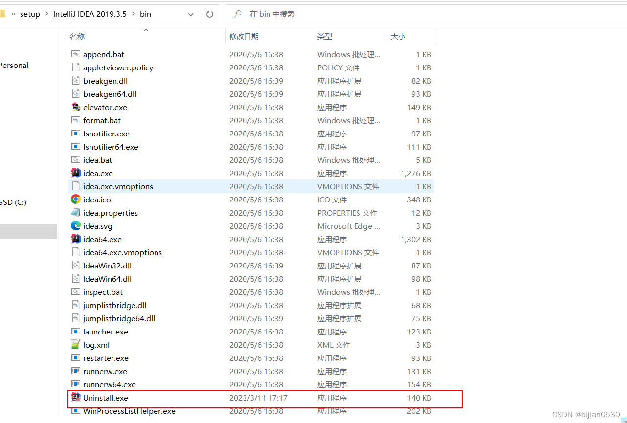Expand the chevron after IntelliJ IDEA 2019.3.5

point(133,14)
